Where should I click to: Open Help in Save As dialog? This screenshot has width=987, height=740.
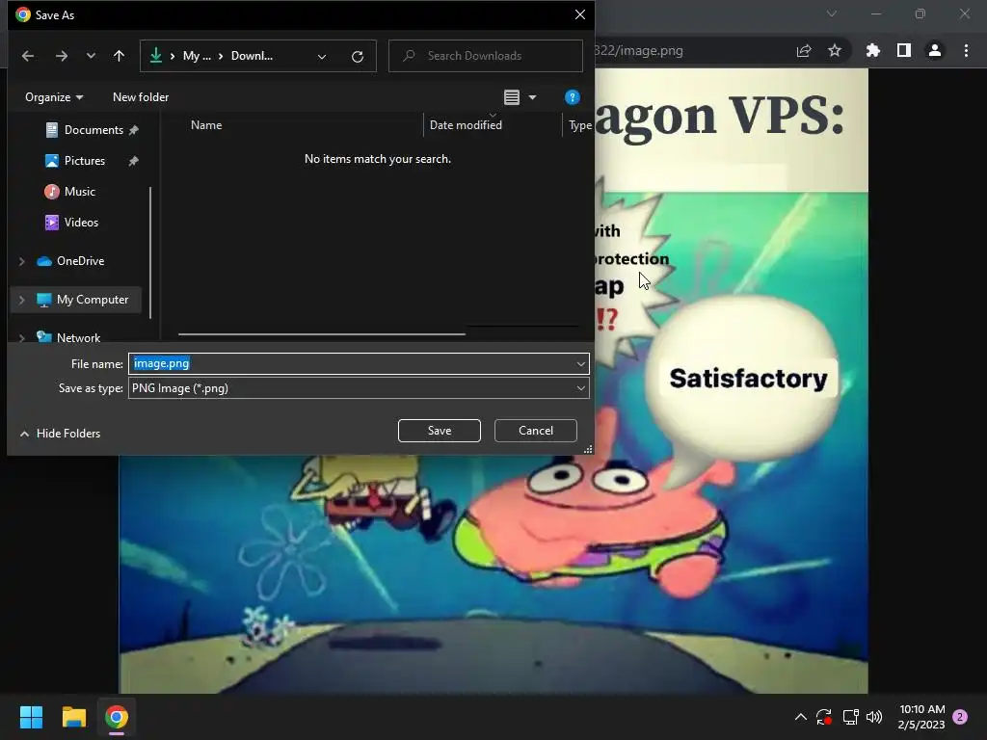point(572,97)
